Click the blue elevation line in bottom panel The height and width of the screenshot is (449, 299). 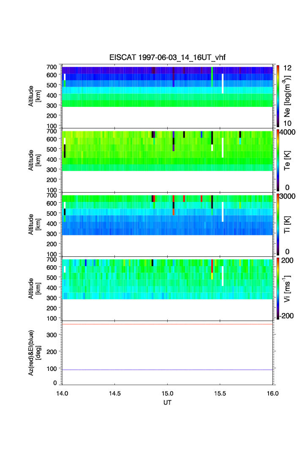tap(167, 370)
